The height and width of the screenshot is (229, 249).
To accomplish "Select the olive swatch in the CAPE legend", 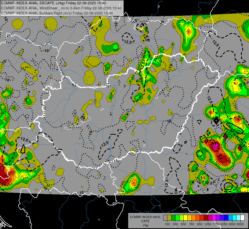I will click(169, 218).
